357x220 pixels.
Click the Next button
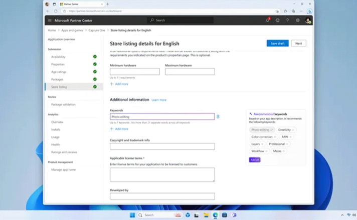(x=298, y=43)
